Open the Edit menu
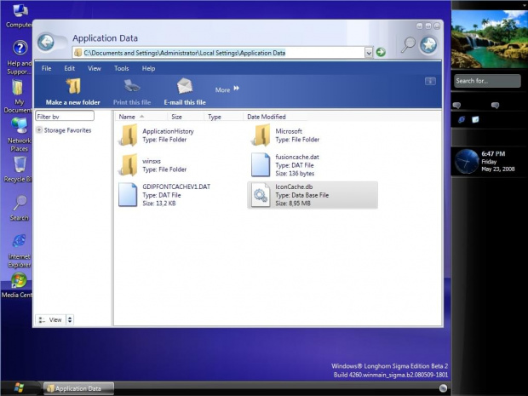This screenshot has width=528, height=396. 69,68
